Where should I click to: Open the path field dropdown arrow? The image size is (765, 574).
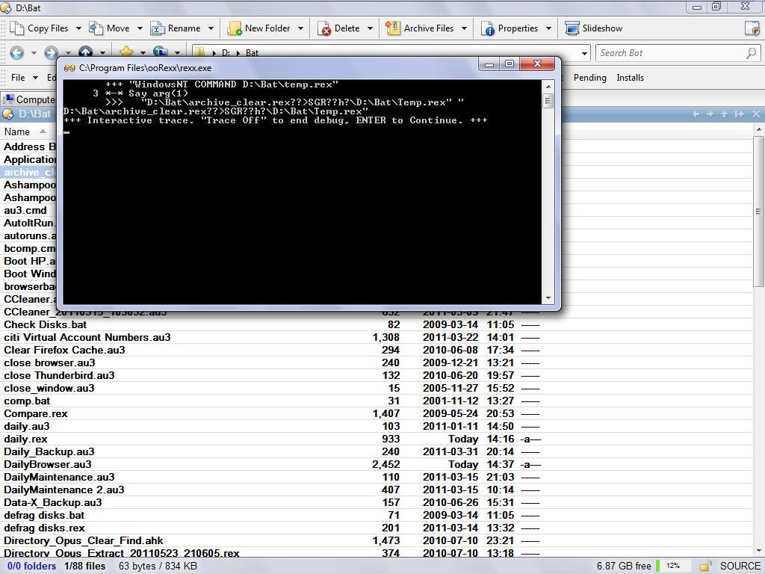[x=584, y=53]
